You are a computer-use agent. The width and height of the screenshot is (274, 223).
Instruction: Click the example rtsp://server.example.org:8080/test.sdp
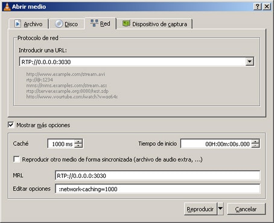pos(67,91)
